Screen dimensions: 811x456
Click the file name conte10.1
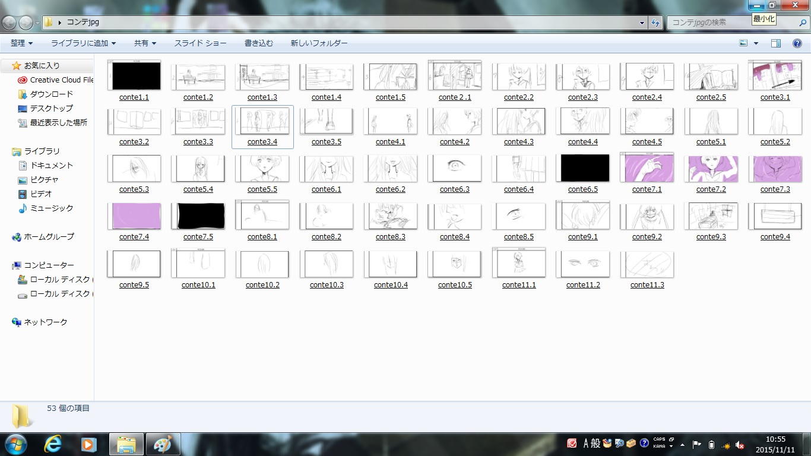[198, 285]
